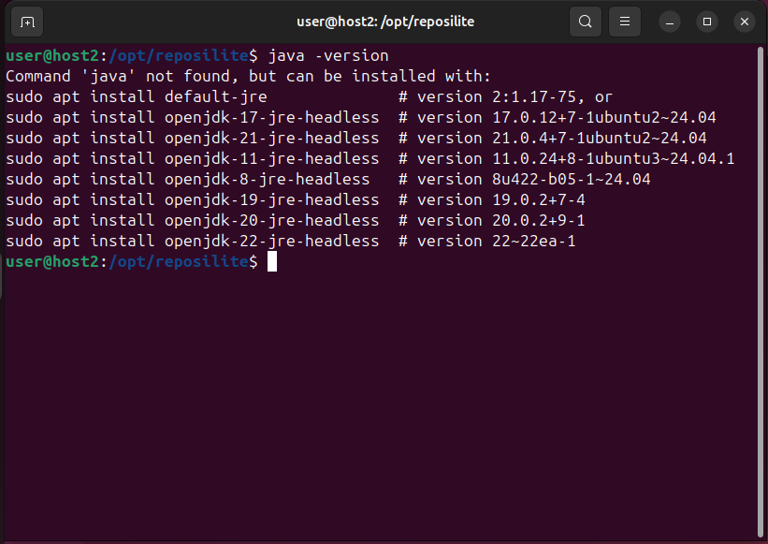Click the 'openjdk-22-jre-headless' package name
The height and width of the screenshot is (544, 768).
click(x=272, y=242)
